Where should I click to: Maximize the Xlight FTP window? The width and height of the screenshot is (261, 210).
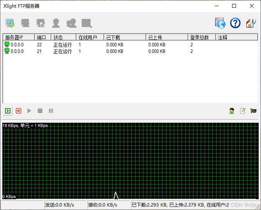point(234,6)
